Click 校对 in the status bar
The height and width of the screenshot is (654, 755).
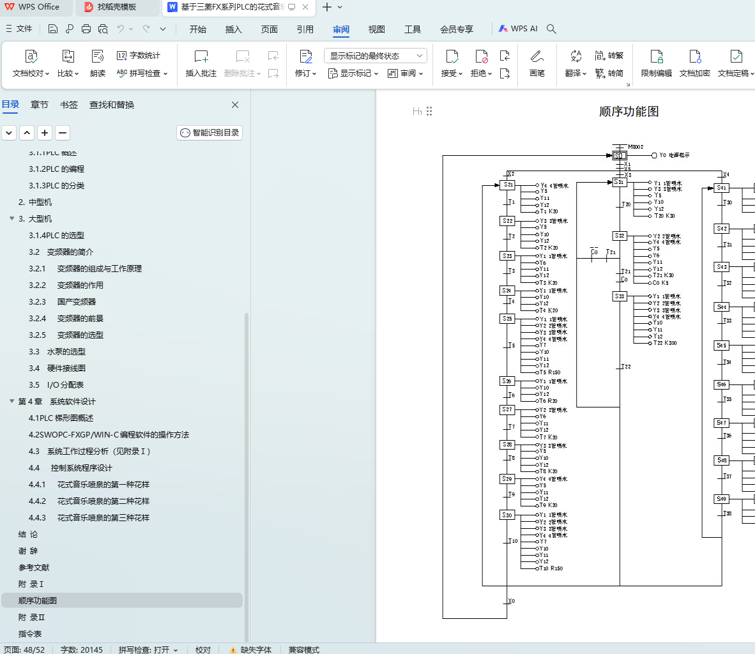203,650
